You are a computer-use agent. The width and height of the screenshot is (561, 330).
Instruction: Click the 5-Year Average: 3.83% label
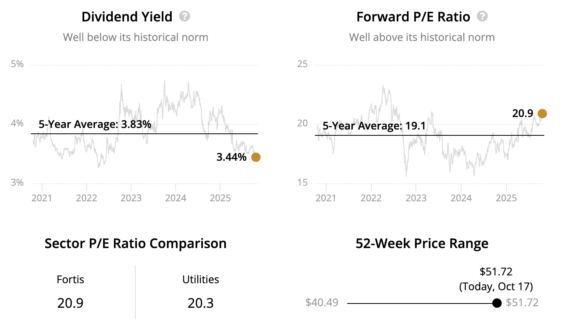(x=95, y=124)
